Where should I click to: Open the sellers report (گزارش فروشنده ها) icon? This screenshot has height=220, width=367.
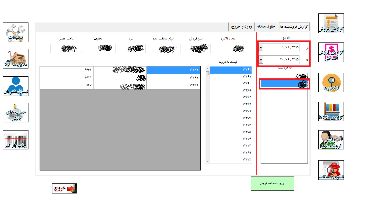(x=331, y=140)
